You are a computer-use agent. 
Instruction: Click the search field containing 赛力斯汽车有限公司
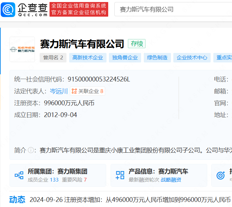[x=173, y=9]
